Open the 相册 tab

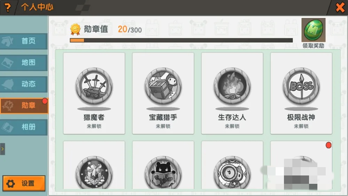(x=24, y=127)
